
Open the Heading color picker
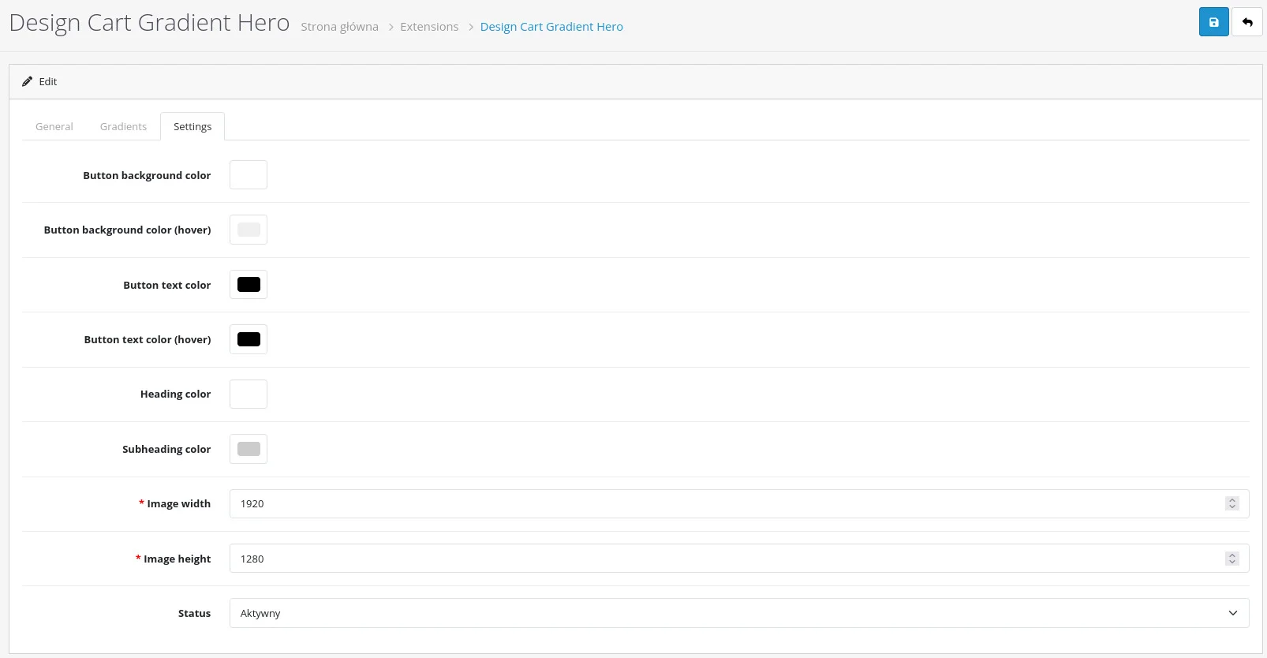(249, 394)
